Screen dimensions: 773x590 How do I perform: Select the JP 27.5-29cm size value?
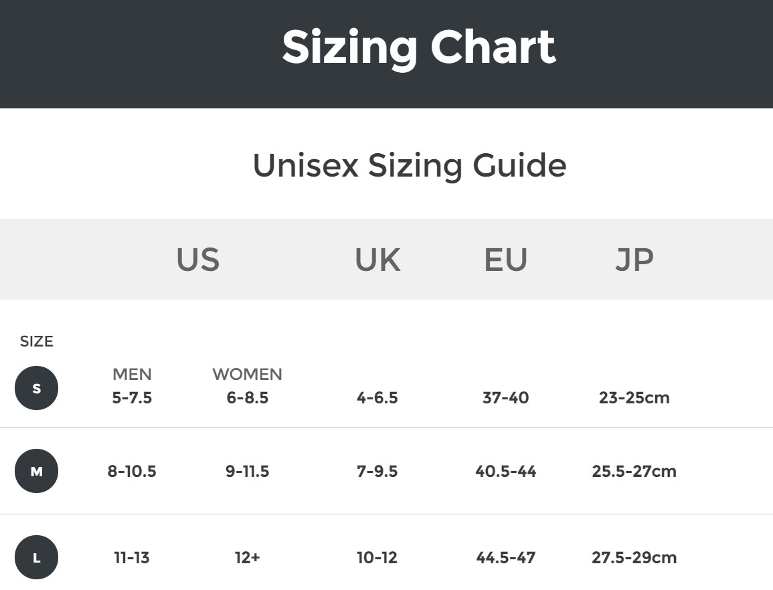click(634, 557)
